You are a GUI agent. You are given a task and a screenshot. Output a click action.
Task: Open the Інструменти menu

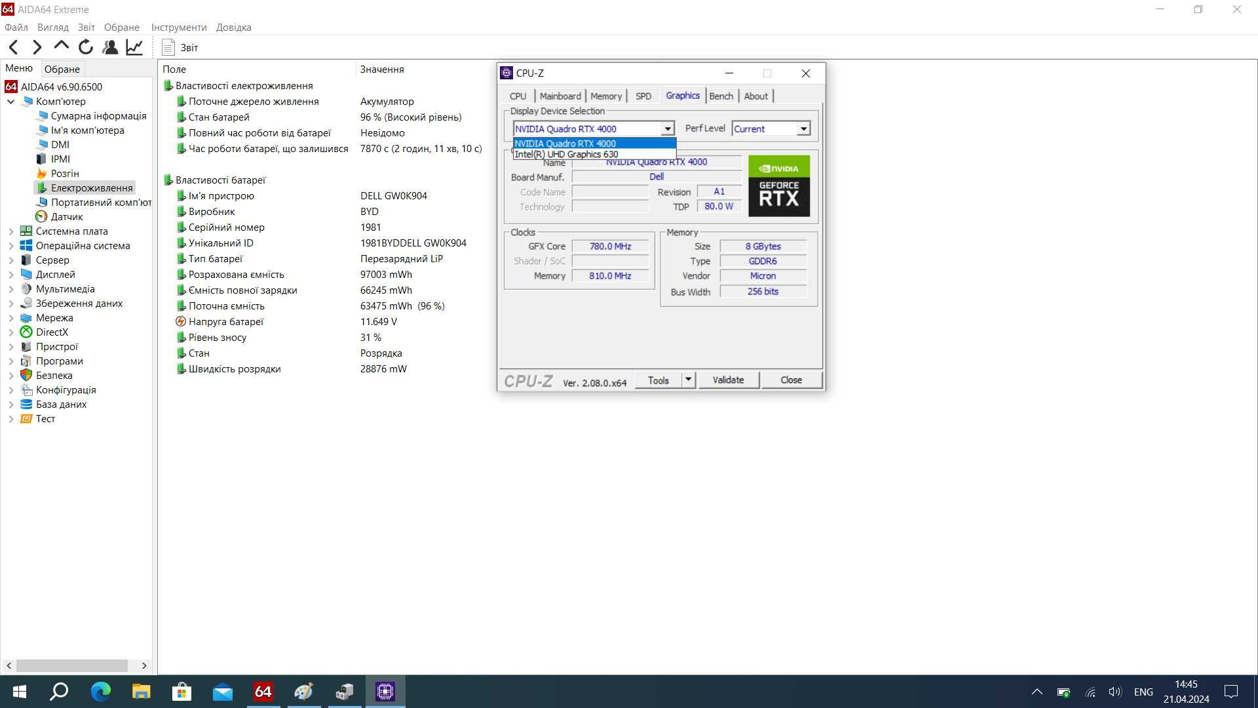point(179,28)
